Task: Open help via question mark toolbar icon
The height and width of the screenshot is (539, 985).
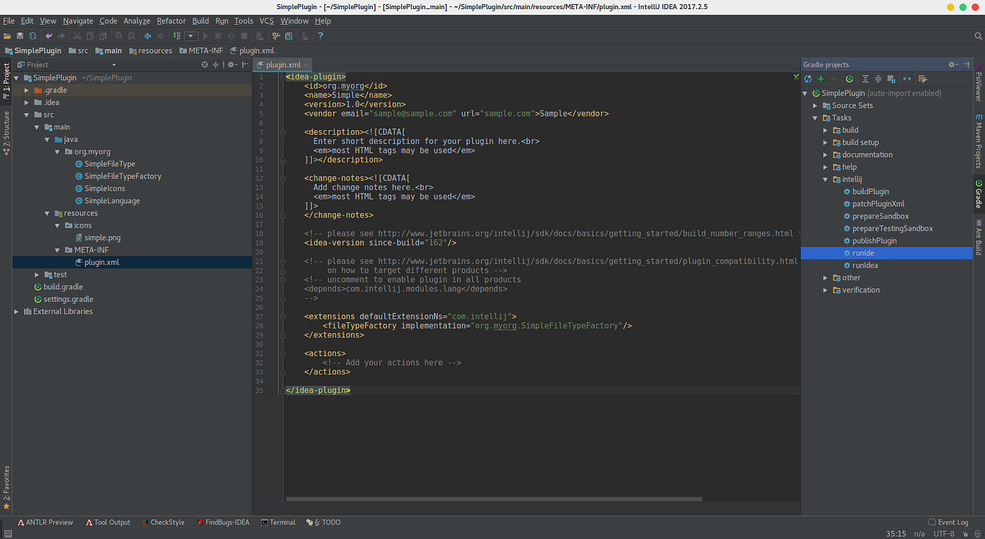Action: [x=320, y=36]
